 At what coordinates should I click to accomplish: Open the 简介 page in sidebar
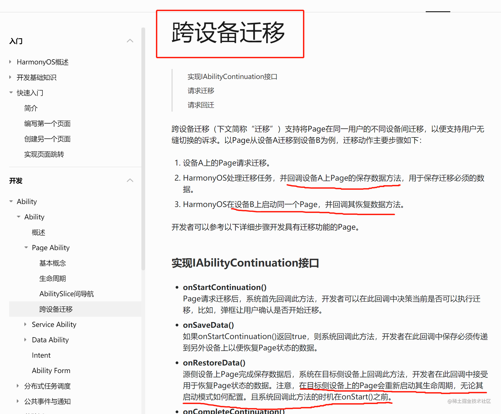(x=31, y=108)
